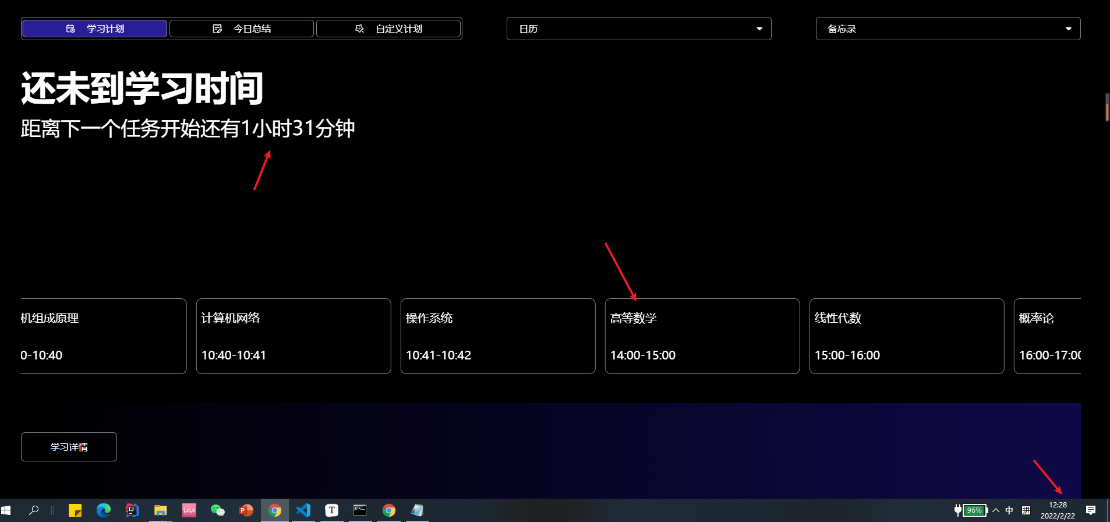Select the 高等数学 task card
Viewport: 1110px width, 522px height.
(x=702, y=336)
